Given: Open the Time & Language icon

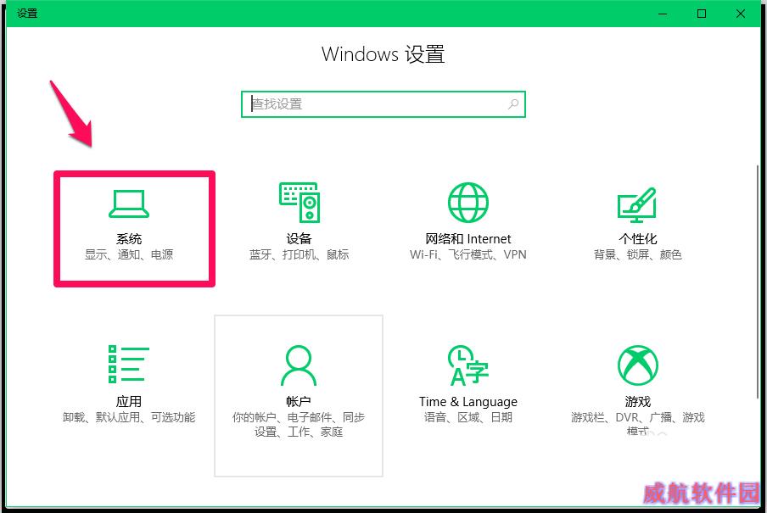Looking at the screenshot, I should pos(468,365).
